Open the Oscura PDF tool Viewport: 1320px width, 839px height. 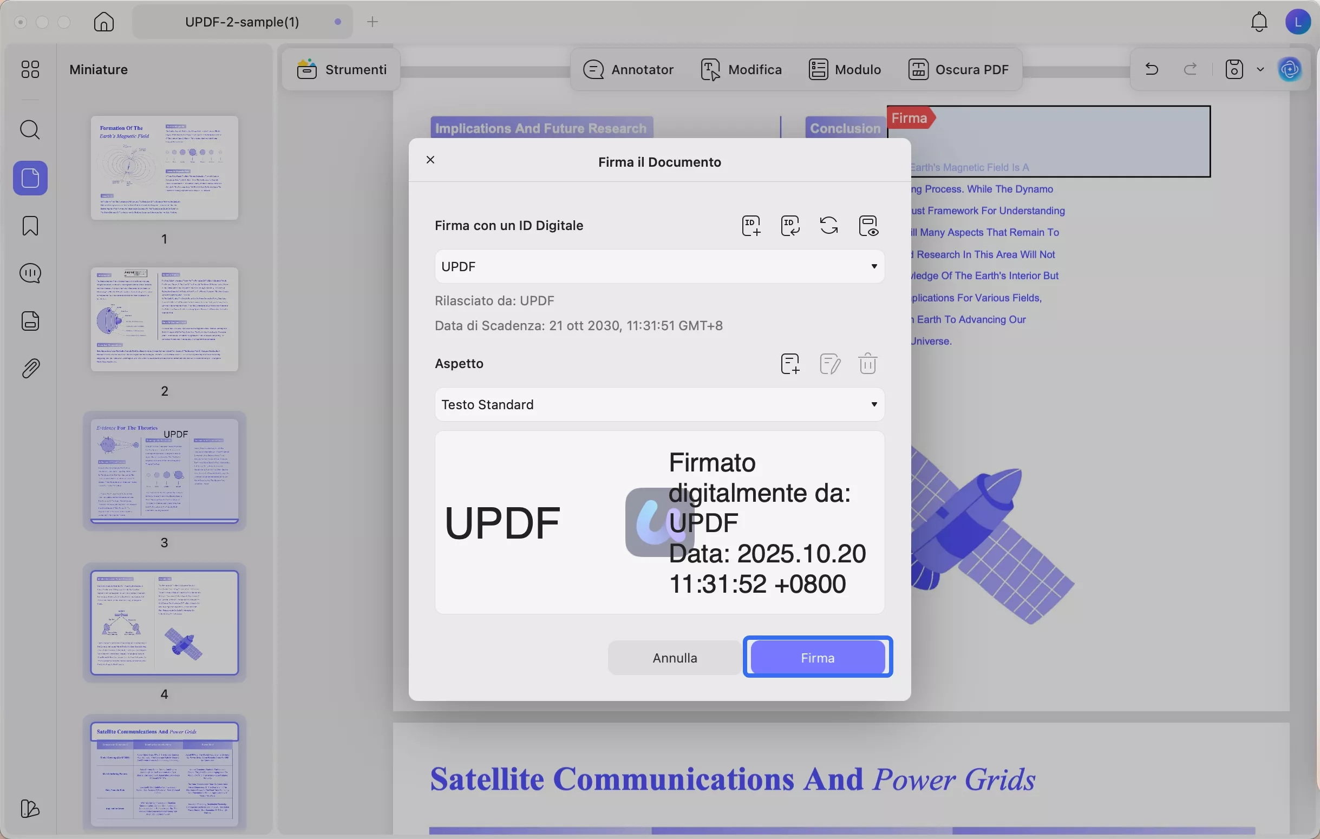click(958, 70)
